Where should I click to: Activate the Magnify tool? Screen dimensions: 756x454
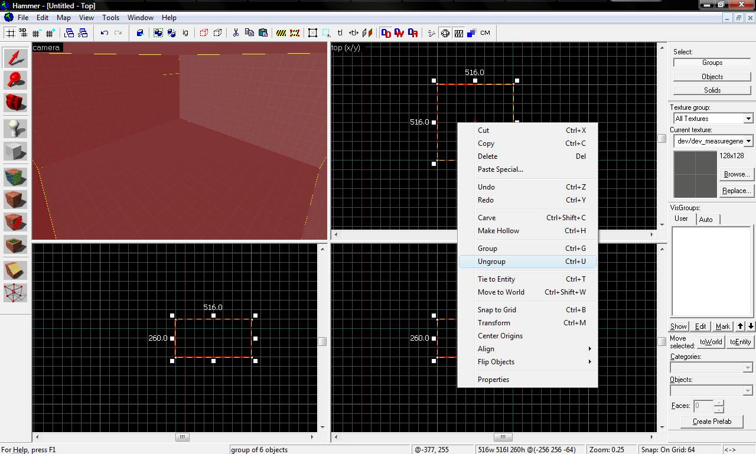tap(16, 80)
